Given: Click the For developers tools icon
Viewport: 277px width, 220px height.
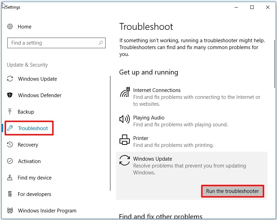Looking at the screenshot, I should (x=10, y=194).
